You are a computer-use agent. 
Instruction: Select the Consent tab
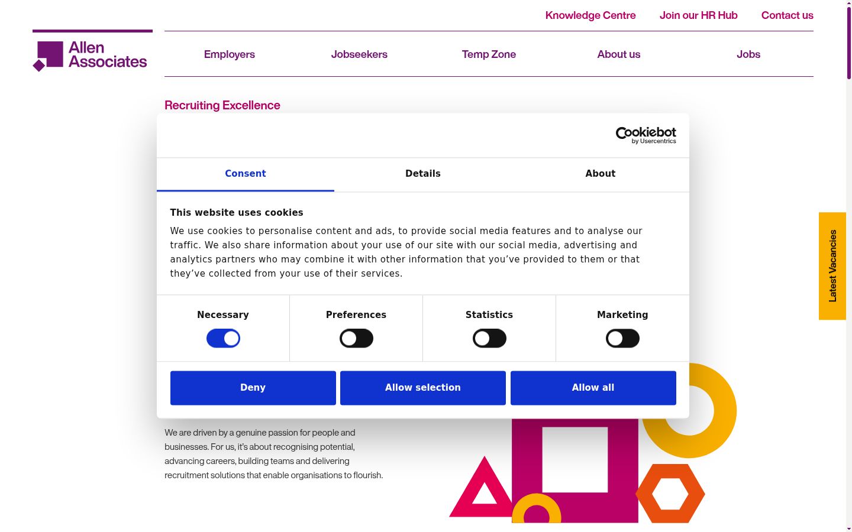[x=246, y=174]
